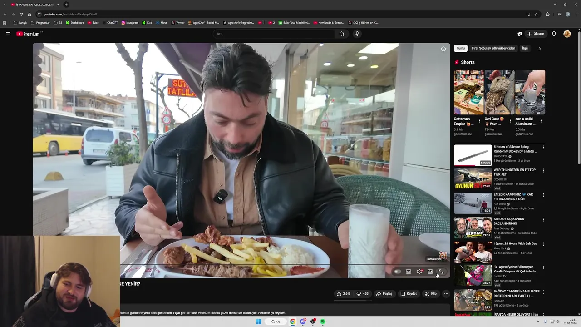Share video using Paylaş button
Image resolution: width=581 pixels, height=327 pixels.
pyautogui.click(x=384, y=294)
